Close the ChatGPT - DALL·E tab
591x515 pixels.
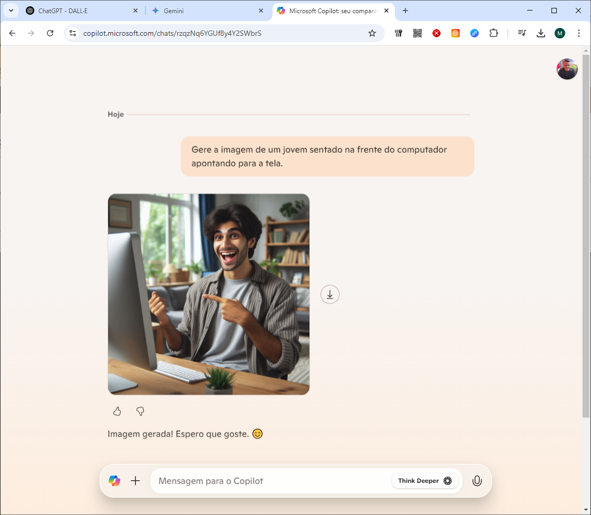[x=135, y=11]
